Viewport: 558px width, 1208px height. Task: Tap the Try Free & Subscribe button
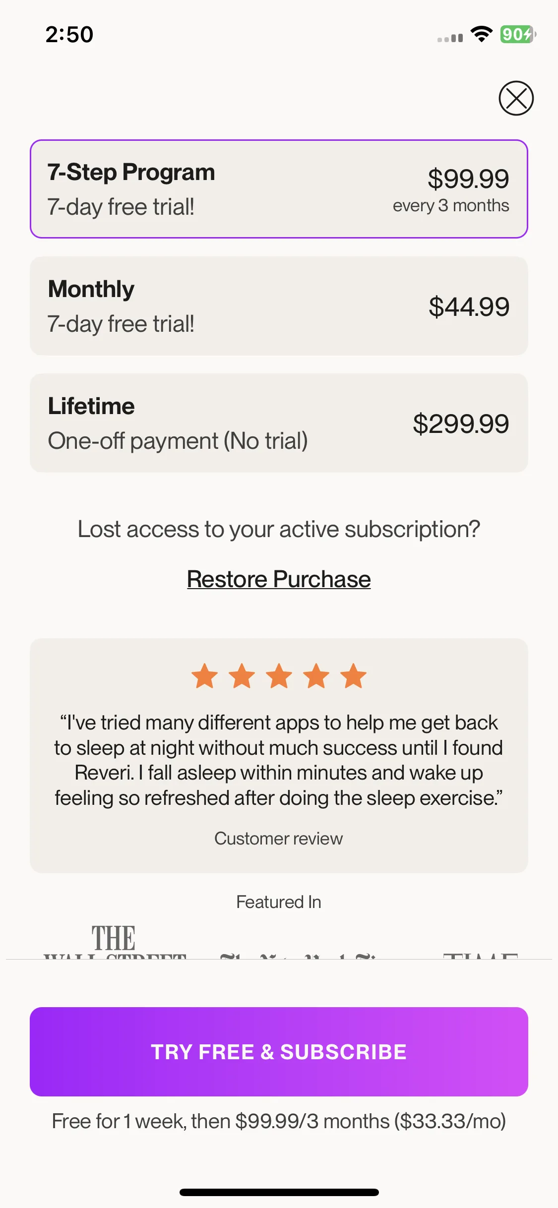click(279, 1052)
